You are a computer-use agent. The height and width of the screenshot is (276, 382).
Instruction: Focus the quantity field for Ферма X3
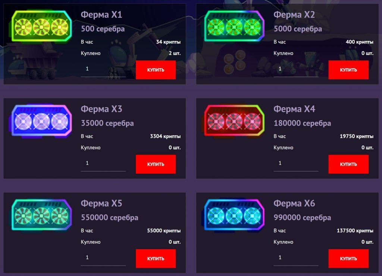(x=103, y=164)
